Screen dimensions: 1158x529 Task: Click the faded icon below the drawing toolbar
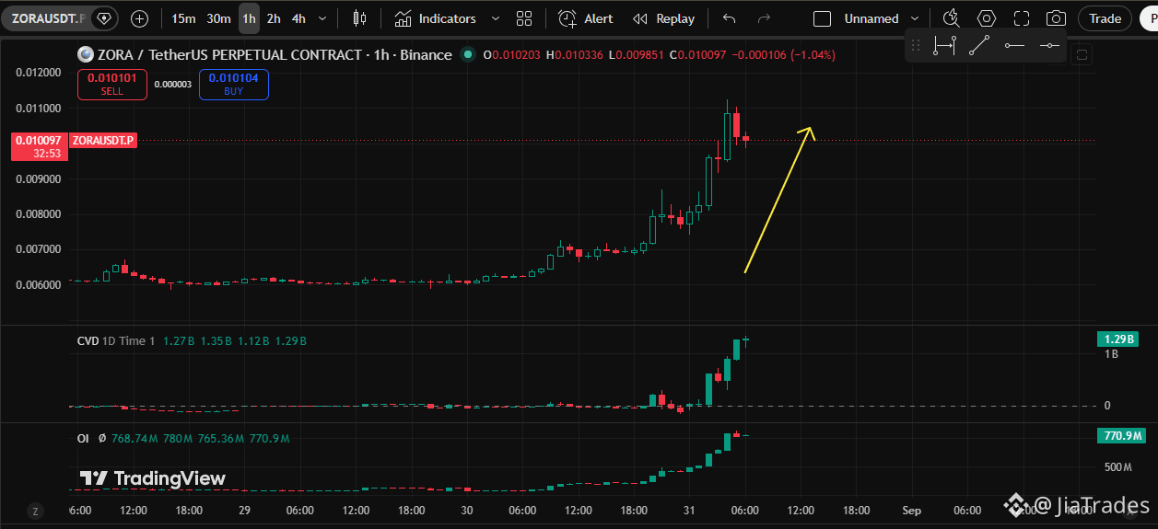(1082, 54)
